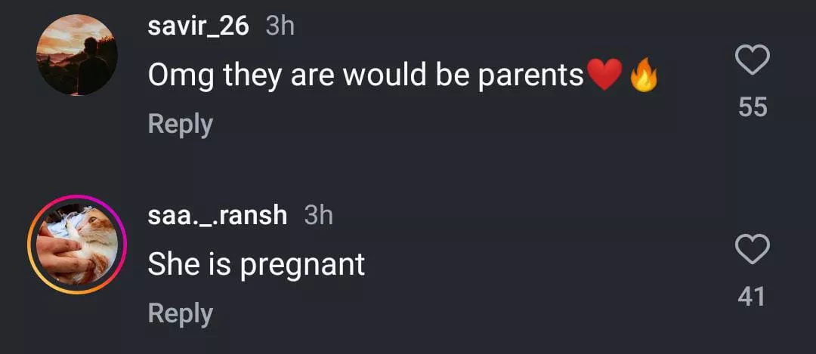The width and height of the screenshot is (816, 354).
Task: Click the fire emoji after 'parents'
Action: [x=644, y=75]
